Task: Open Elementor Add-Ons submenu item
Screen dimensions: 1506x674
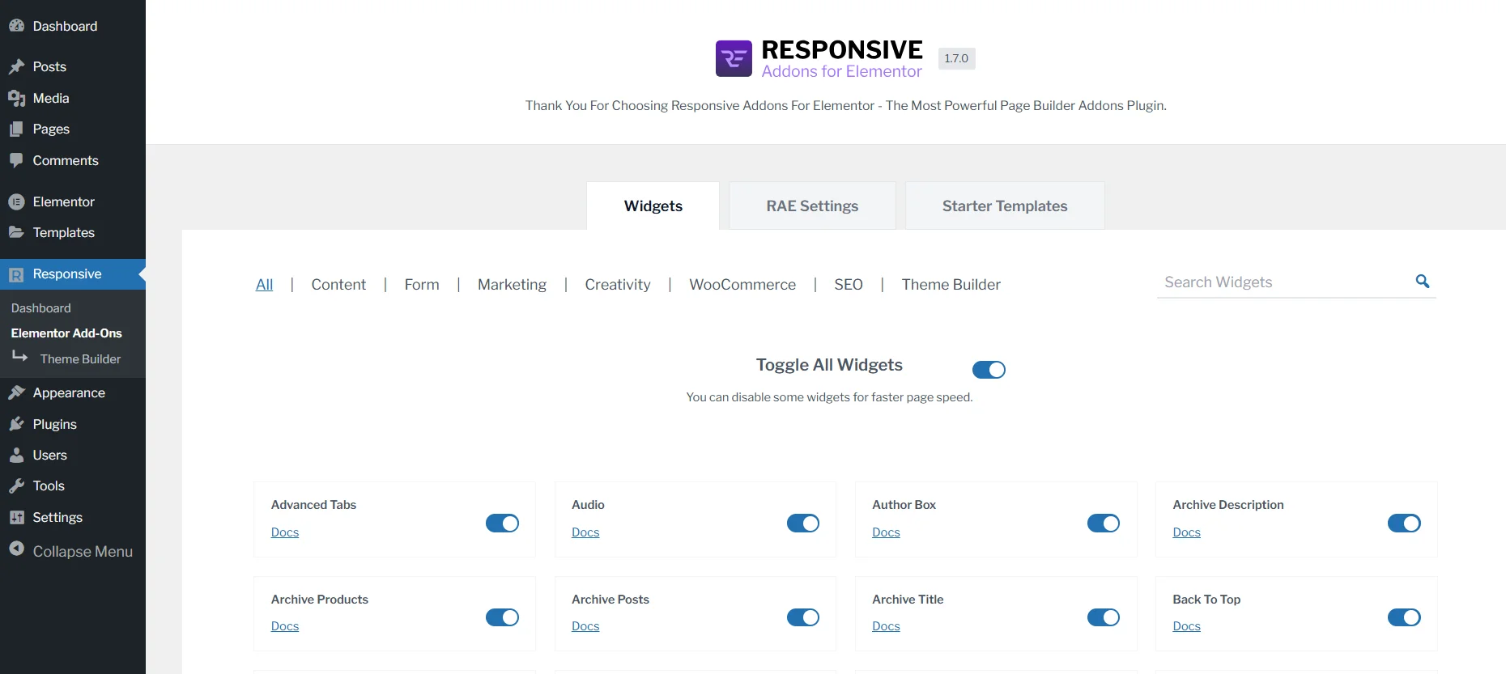Action: click(66, 333)
